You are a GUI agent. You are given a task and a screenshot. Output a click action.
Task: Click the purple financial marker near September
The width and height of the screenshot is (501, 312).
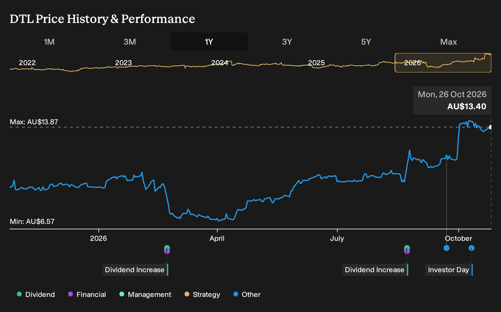click(x=407, y=251)
